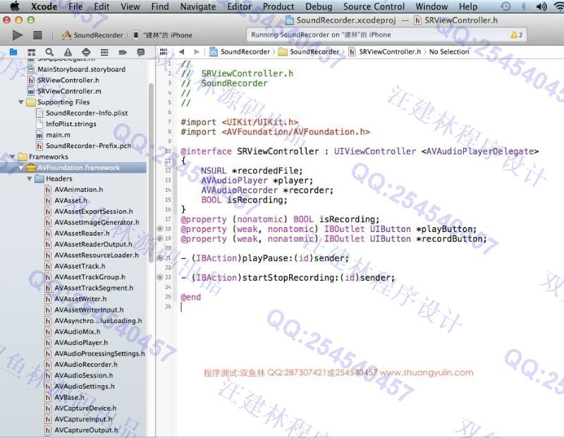564x438 pixels.
Task: Show the Test navigator
Action: tap(86, 52)
